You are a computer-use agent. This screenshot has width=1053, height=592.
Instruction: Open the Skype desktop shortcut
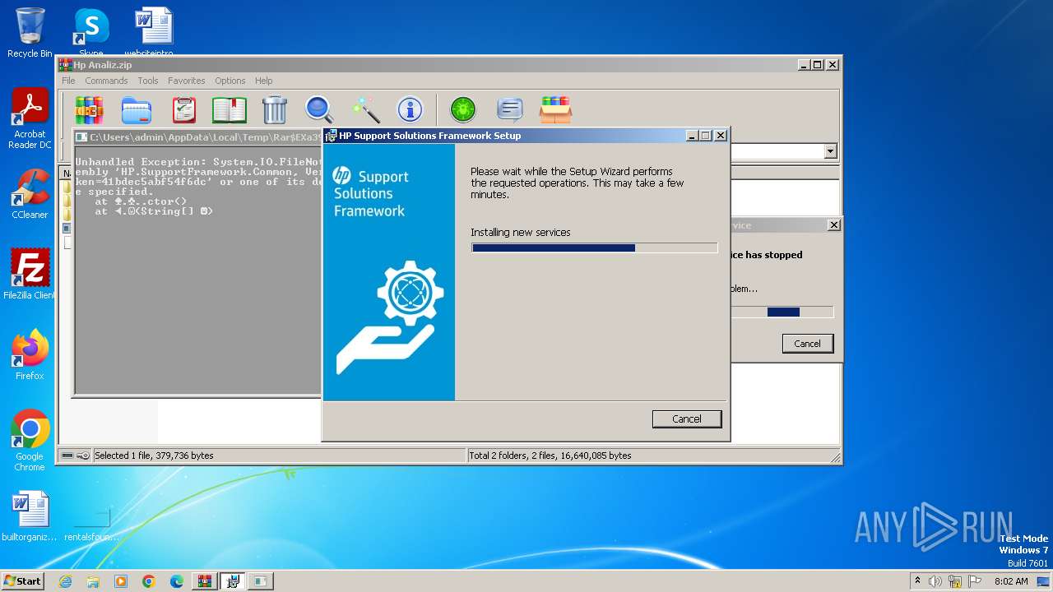click(x=91, y=33)
